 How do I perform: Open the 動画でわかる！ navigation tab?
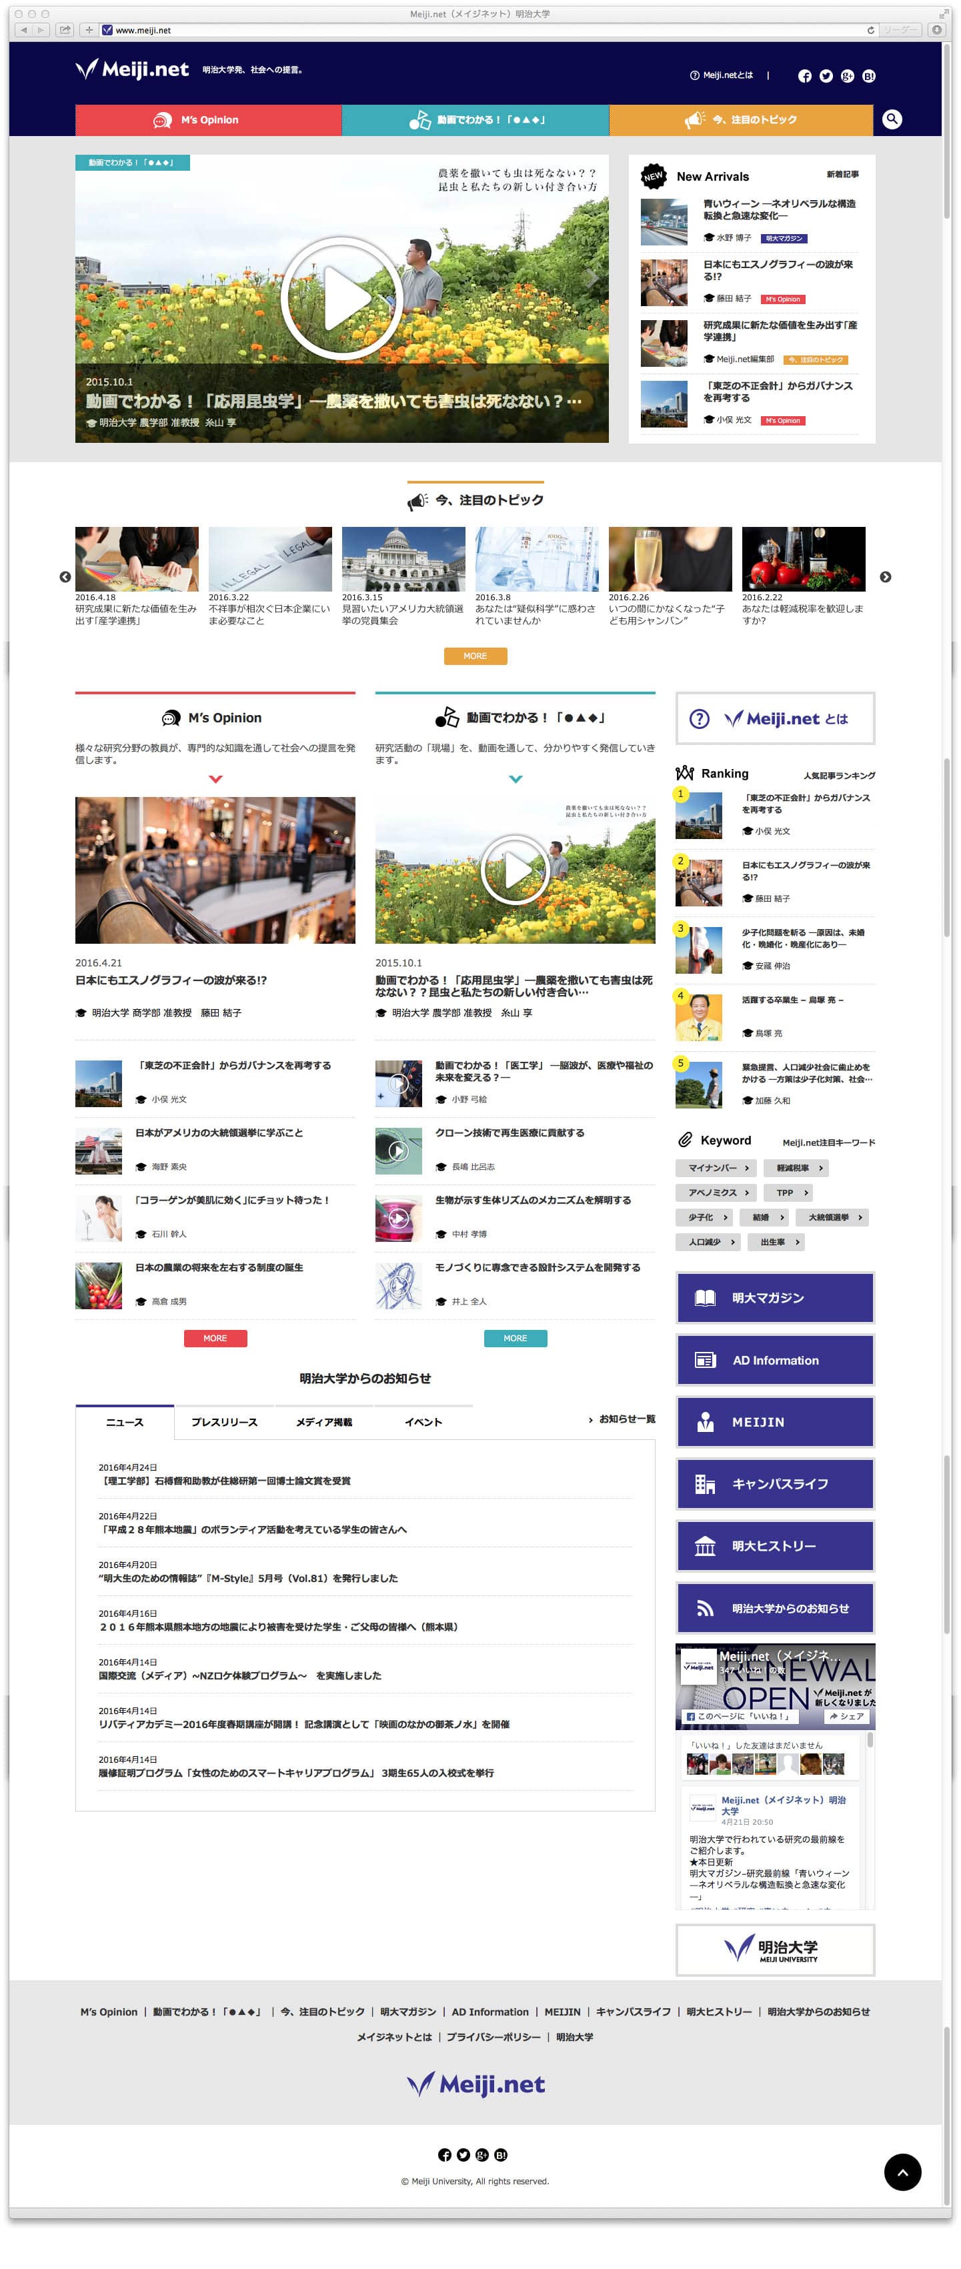click(x=475, y=120)
